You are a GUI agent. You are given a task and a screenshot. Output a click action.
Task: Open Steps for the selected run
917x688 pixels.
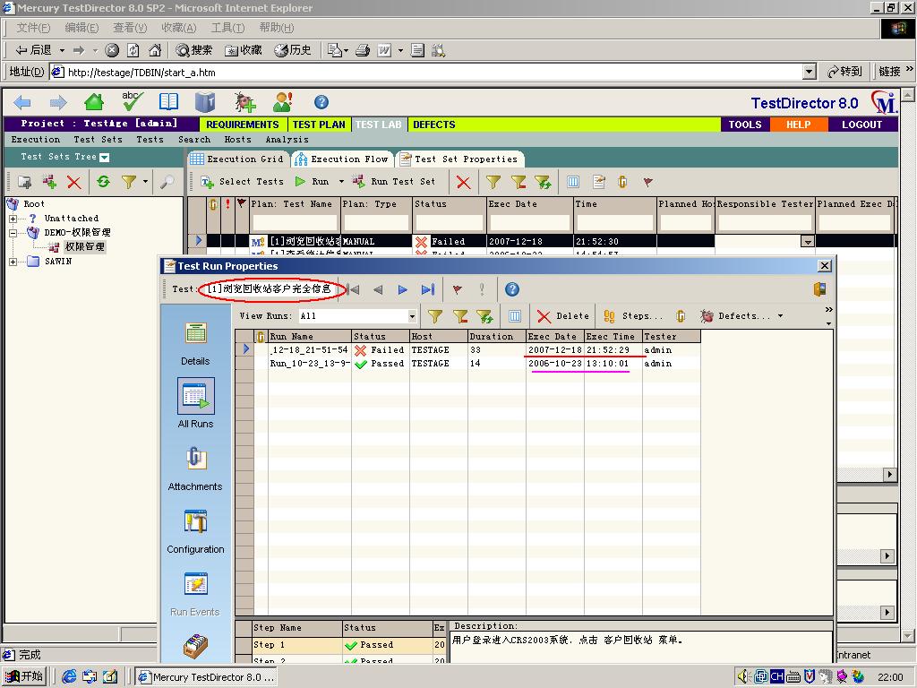639,315
